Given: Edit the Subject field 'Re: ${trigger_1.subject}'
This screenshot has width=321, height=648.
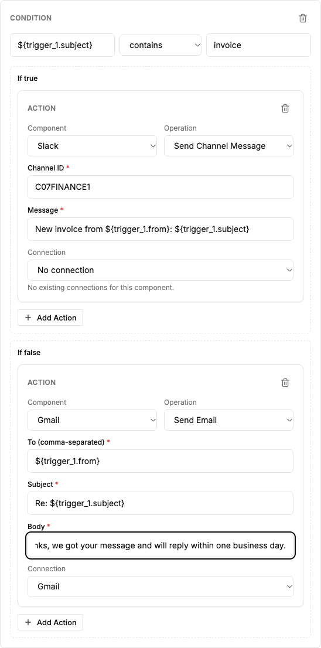Looking at the screenshot, I should click(x=160, y=503).
